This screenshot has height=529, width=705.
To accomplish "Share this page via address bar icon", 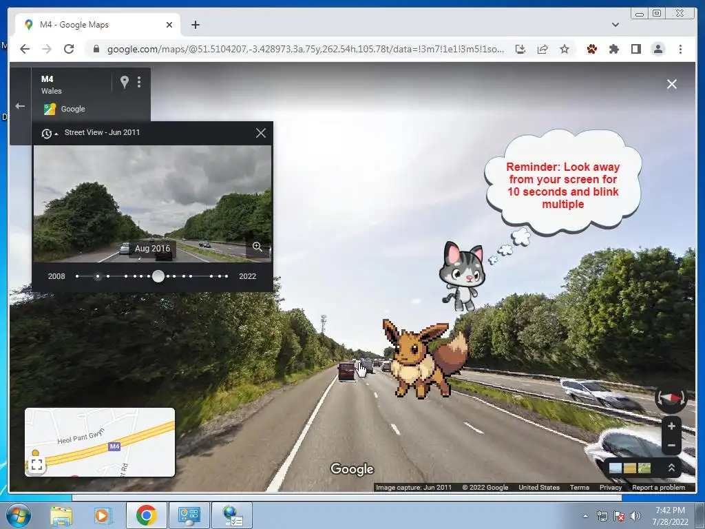I will point(543,49).
